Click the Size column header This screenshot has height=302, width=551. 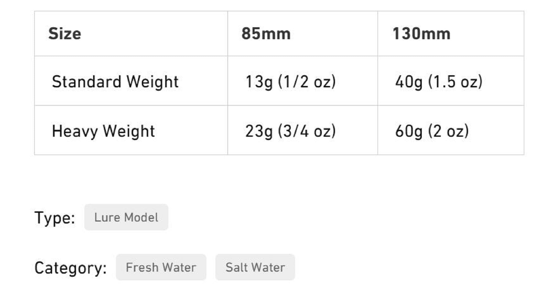(65, 34)
